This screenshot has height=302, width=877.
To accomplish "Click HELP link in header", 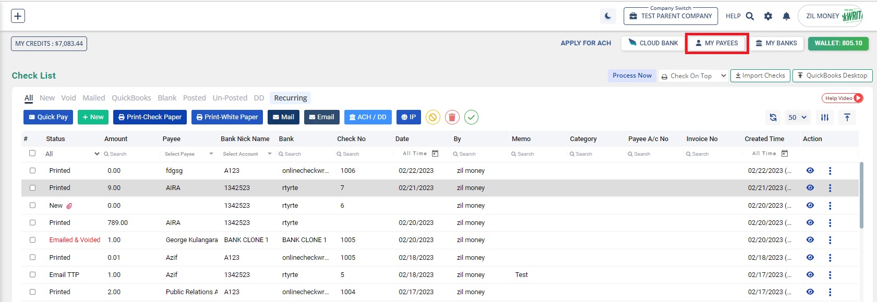I will [x=733, y=16].
